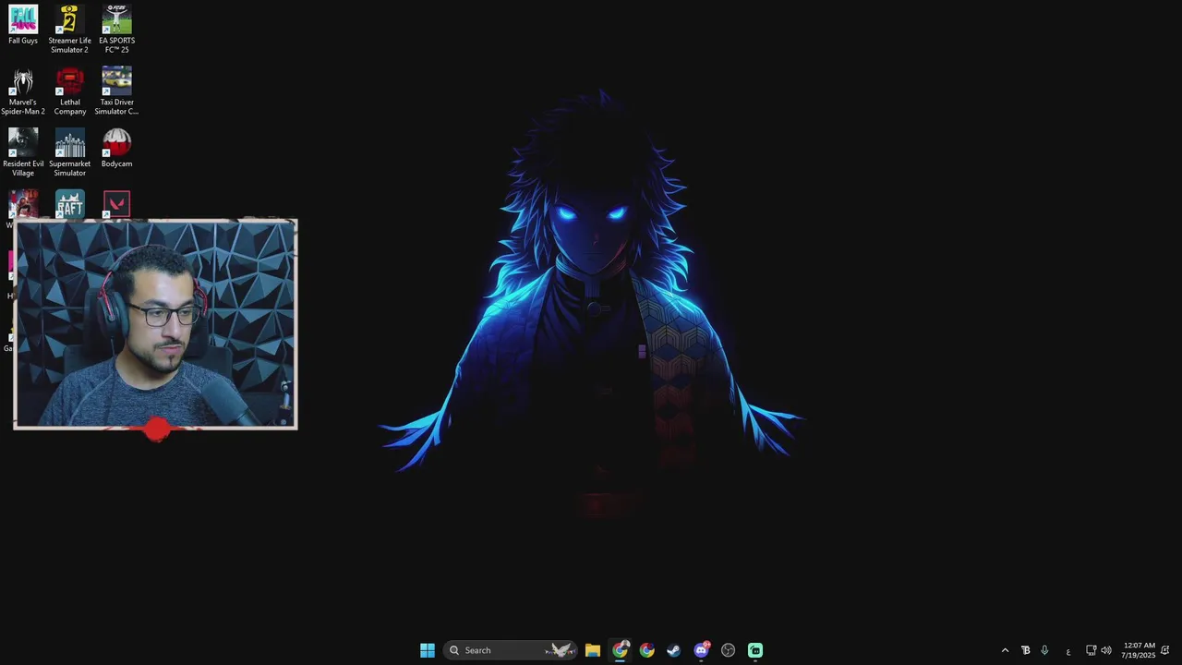Select the Taxi Driver Simulator shortcut
1182x665 pixels.
[x=116, y=91]
